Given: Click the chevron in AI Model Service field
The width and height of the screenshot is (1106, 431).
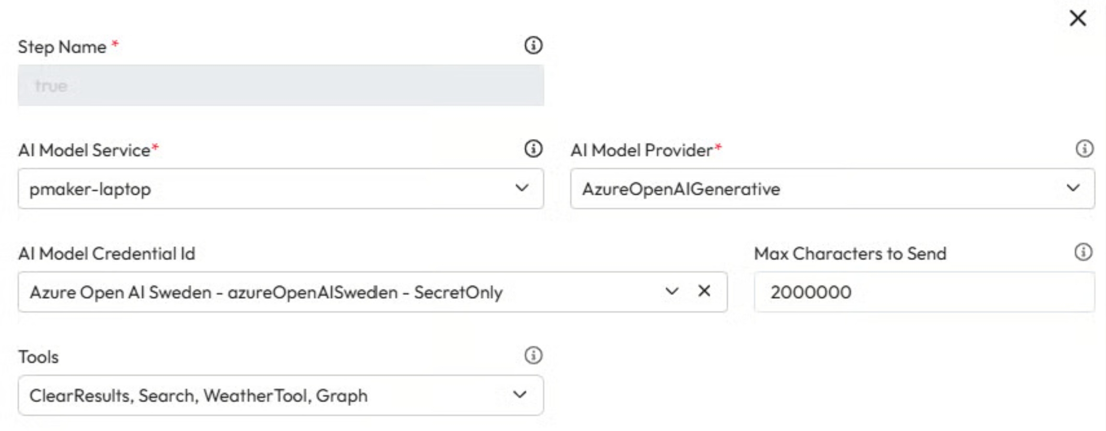Looking at the screenshot, I should 522,188.
